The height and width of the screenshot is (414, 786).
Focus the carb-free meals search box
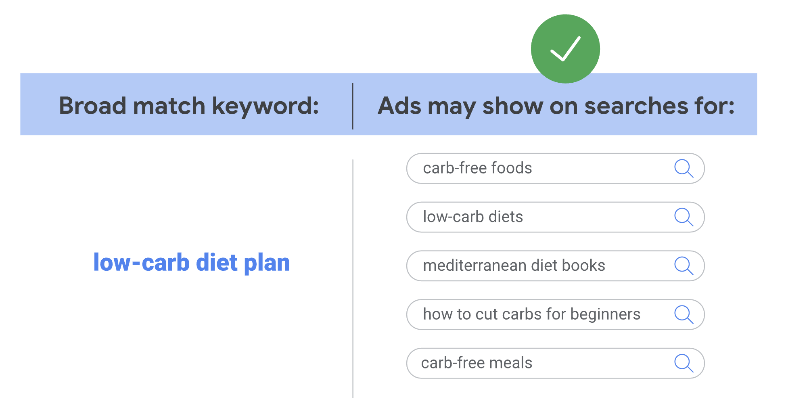(x=555, y=363)
